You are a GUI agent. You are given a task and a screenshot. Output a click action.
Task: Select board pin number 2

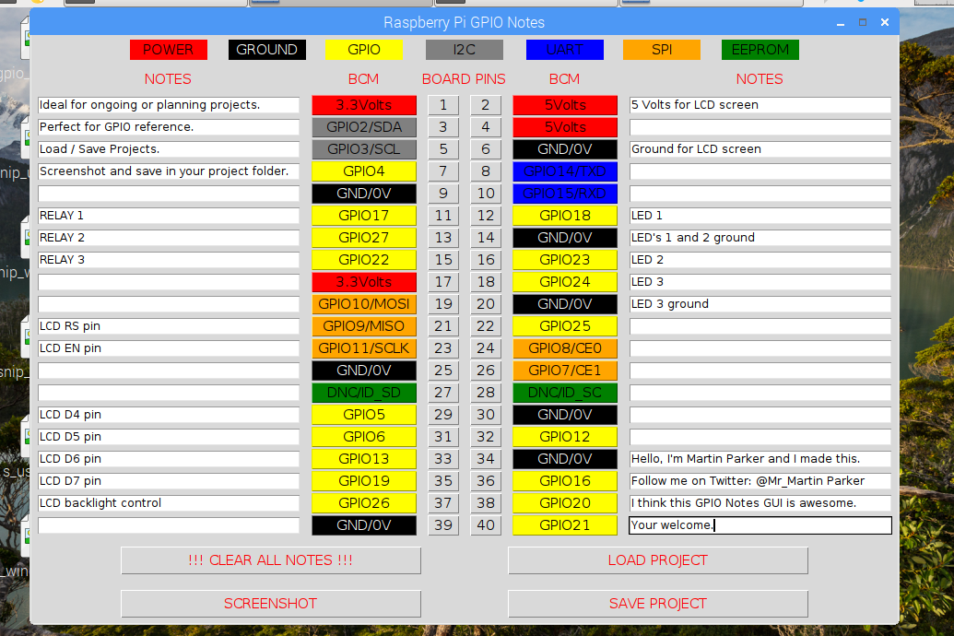click(486, 105)
